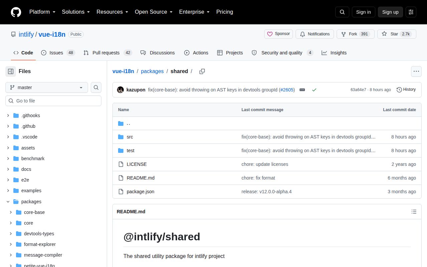The width and height of the screenshot is (427, 267).
Task: Fork the repository
Action: pyautogui.click(x=356, y=34)
